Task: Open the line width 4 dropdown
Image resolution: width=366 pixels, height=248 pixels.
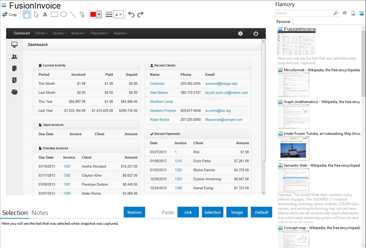Action: (118, 14)
